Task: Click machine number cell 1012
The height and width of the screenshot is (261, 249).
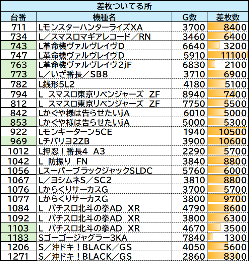Action: click(x=18, y=151)
